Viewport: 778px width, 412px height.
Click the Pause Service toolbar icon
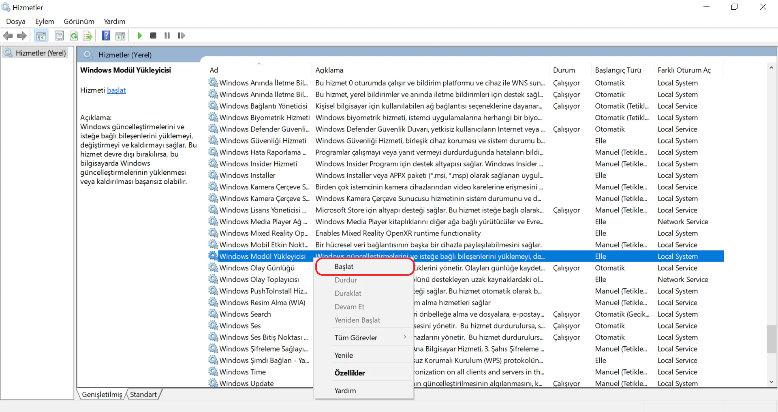pos(167,36)
